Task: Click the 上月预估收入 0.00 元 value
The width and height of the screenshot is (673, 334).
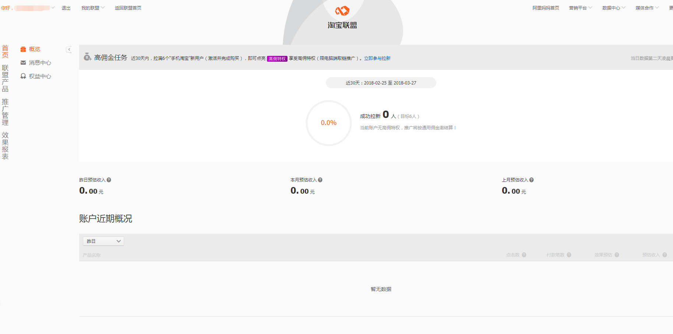Action: (514, 191)
